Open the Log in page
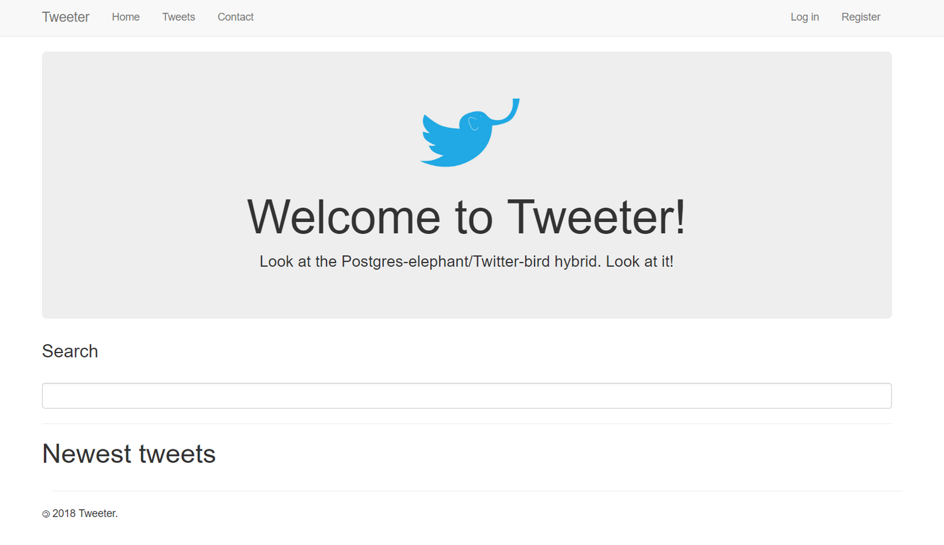Screen dimensions: 944x545 click(804, 17)
